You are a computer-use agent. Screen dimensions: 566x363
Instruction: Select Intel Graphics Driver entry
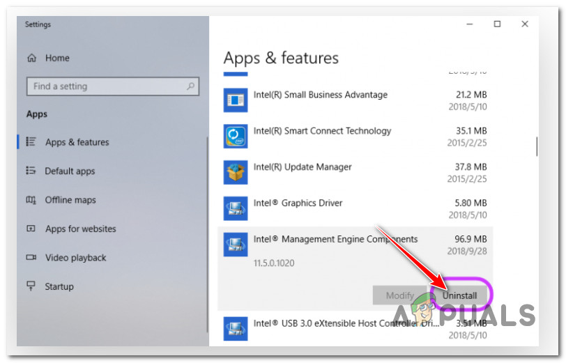pyautogui.click(x=355, y=208)
